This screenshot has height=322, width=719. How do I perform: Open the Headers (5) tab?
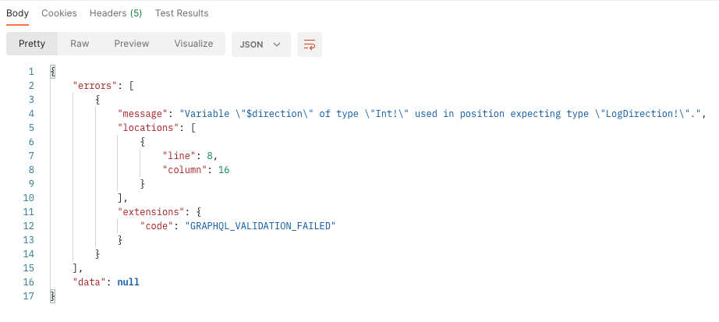coord(115,13)
